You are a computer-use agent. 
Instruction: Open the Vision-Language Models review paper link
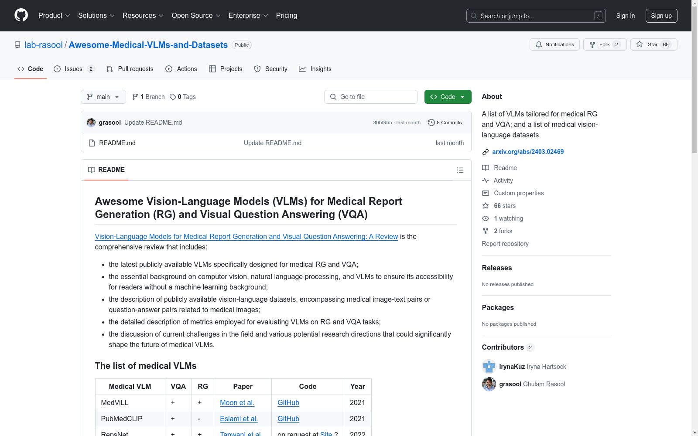click(246, 236)
